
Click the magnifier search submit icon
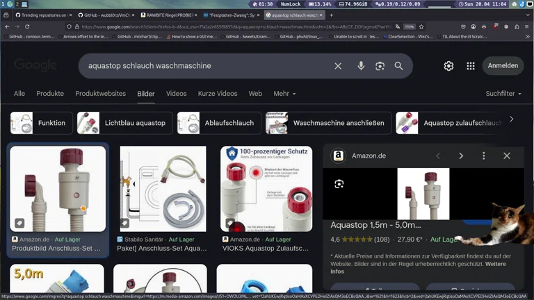pyautogui.click(x=398, y=66)
